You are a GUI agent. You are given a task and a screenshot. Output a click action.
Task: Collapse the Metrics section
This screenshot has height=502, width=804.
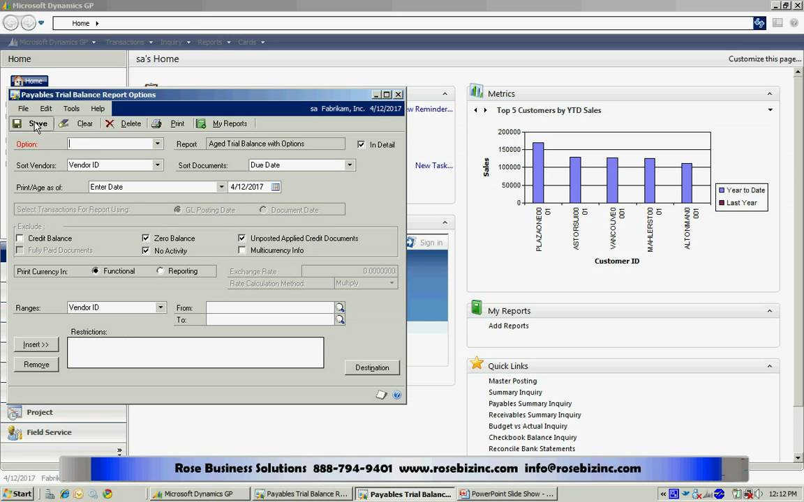coord(769,93)
